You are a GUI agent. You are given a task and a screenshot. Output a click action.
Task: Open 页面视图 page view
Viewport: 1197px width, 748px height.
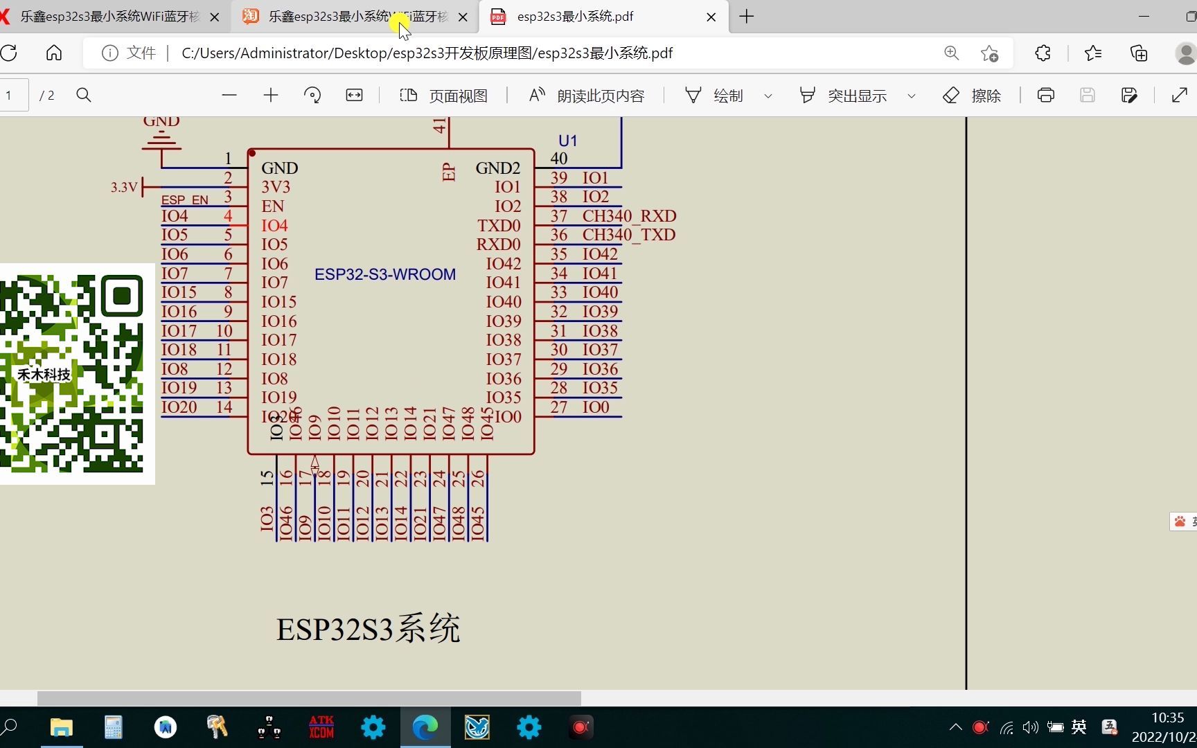pos(444,96)
